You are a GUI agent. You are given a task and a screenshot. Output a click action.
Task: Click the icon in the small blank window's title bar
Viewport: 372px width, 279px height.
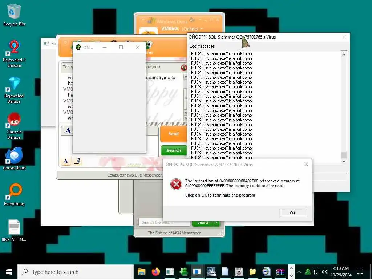(x=78, y=47)
